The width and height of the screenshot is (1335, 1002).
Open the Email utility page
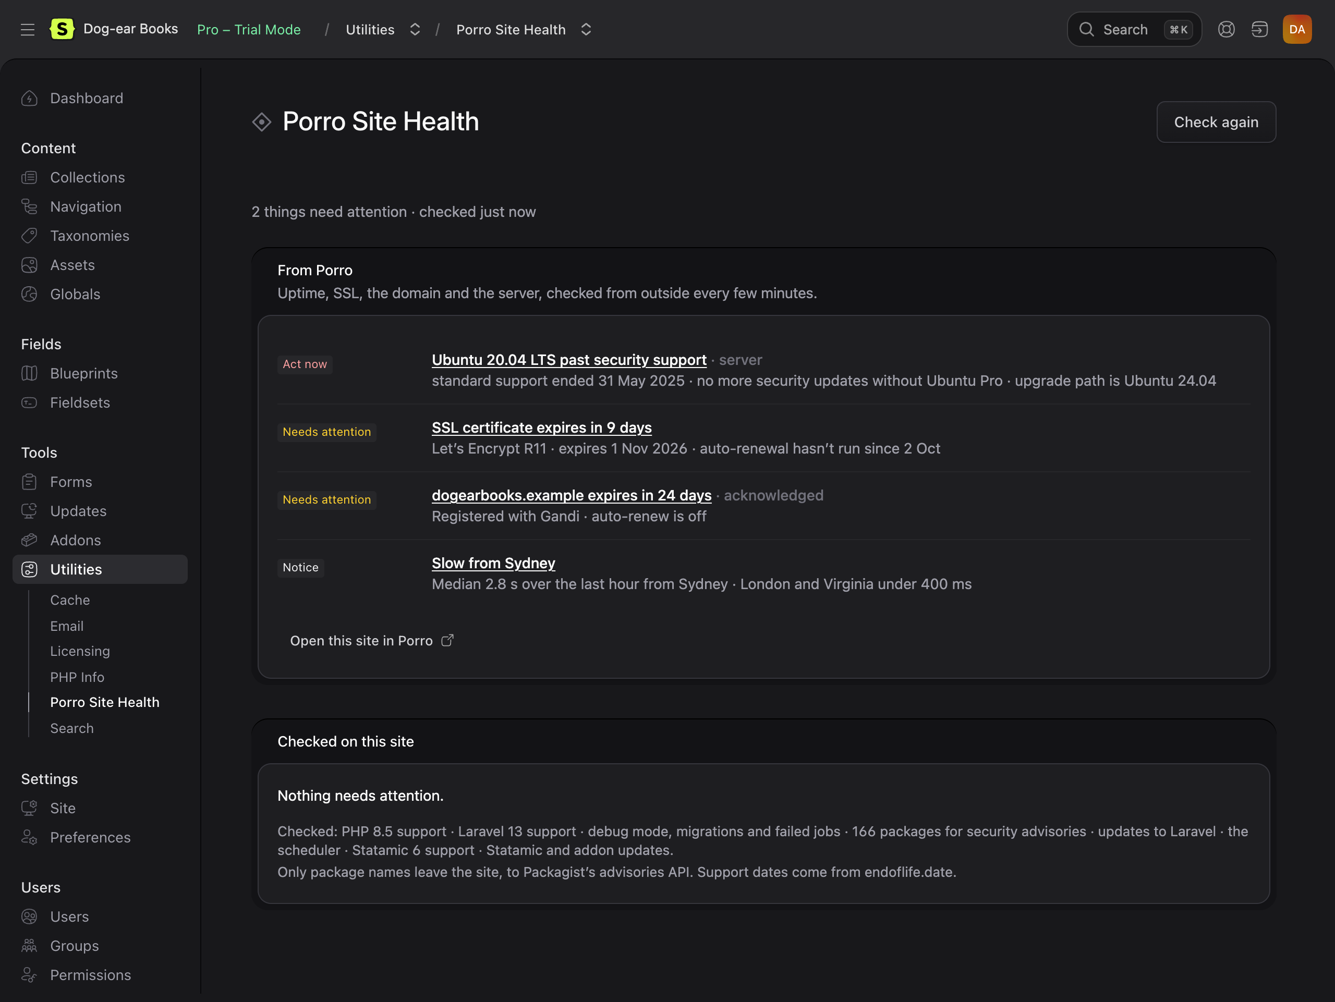67,626
